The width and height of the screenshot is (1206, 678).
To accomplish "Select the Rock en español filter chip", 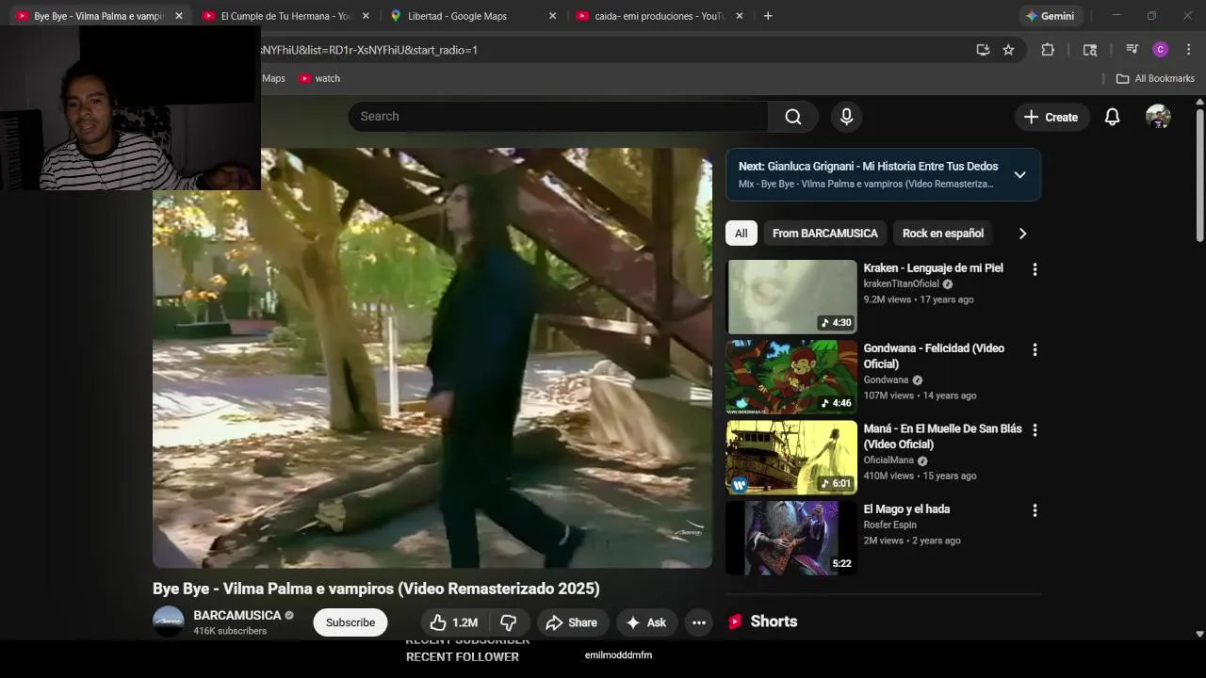I will click(x=943, y=234).
